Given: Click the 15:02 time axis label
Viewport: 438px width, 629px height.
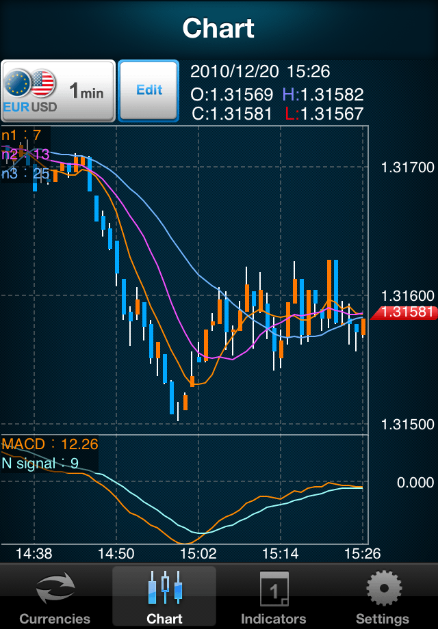Looking at the screenshot, I should (198, 554).
